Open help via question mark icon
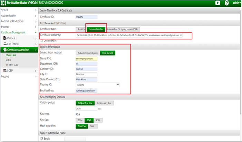 click(x=226, y=3)
